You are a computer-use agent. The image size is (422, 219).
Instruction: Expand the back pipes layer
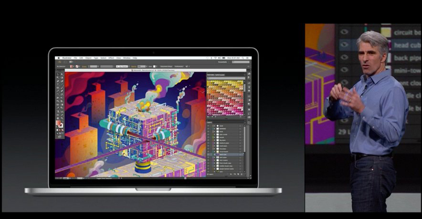tap(214, 157)
